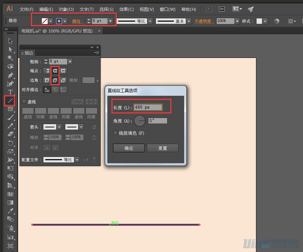Screen dimensions: 303x252
Task: Select the Type tool
Action: click(x=10, y=92)
